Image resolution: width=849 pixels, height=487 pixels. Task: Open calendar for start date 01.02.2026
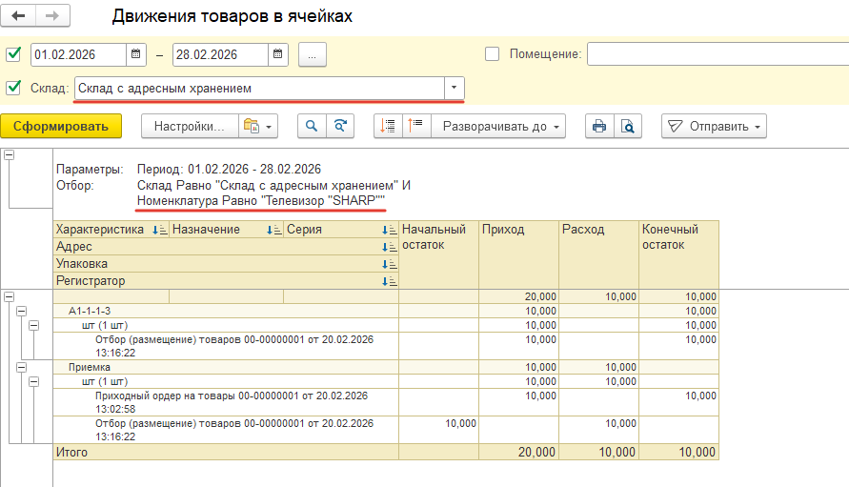point(136,54)
